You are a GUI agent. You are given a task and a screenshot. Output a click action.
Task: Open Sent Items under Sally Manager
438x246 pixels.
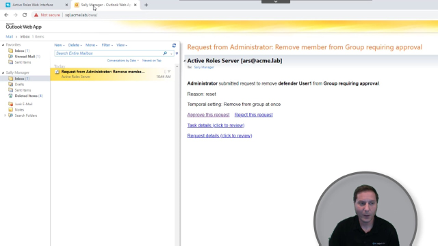(23, 90)
